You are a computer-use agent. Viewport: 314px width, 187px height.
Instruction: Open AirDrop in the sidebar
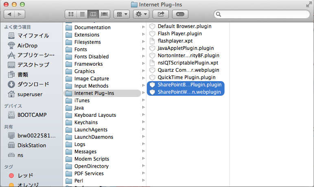(x=23, y=45)
